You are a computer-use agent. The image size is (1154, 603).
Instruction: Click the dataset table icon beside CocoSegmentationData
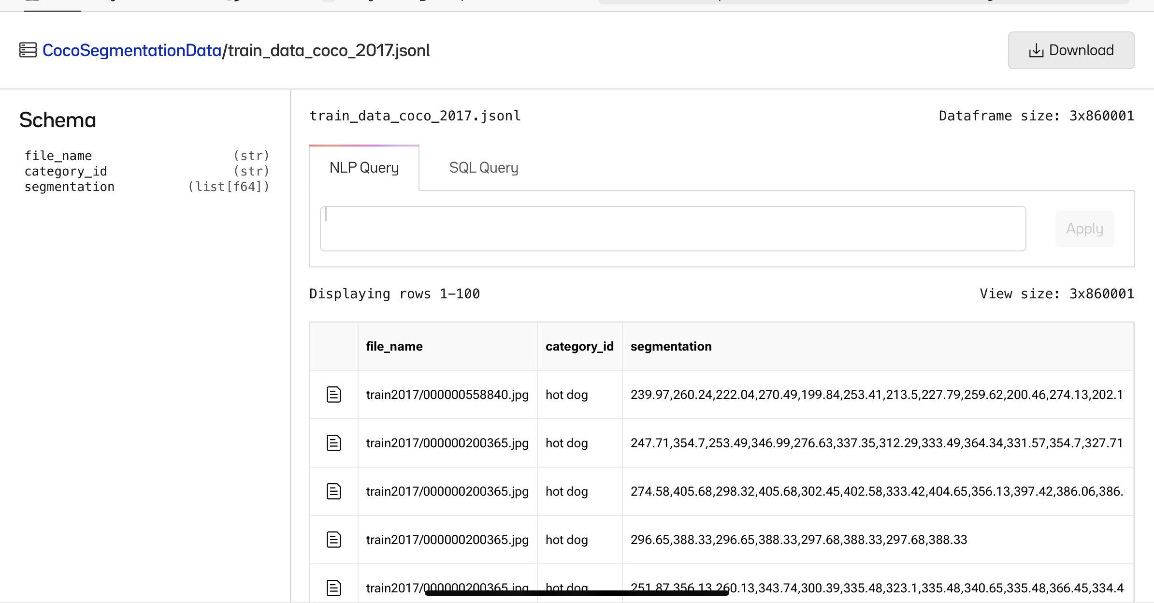point(28,50)
